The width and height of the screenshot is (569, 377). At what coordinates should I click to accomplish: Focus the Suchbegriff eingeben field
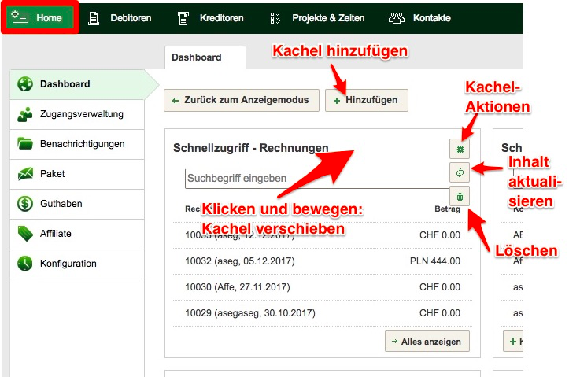tap(317, 179)
